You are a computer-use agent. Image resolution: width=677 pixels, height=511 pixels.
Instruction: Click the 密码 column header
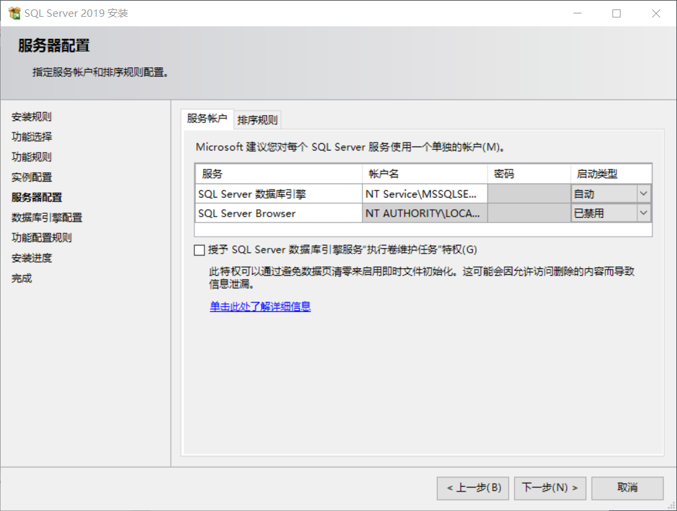click(x=529, y=174)
